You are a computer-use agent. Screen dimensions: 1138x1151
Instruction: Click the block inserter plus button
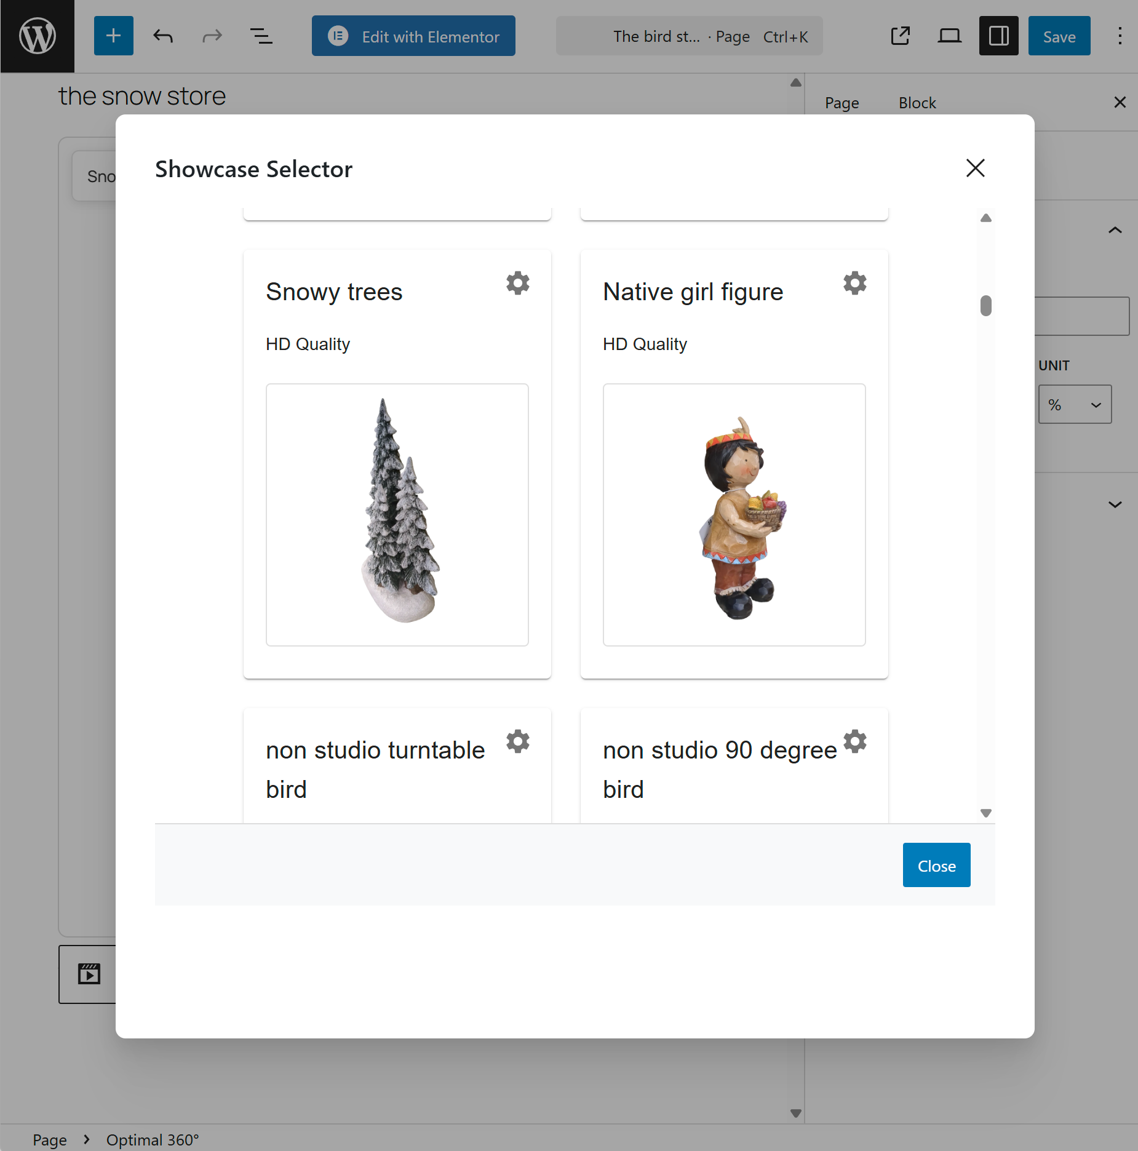click(113, 36)
